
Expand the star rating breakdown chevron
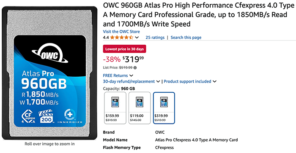tap(137, 38)
